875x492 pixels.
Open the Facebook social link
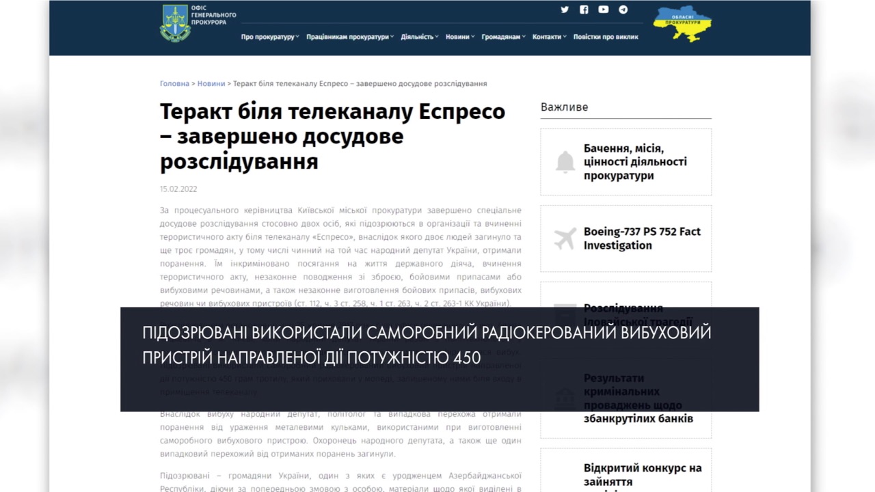(x=584, y=10)
